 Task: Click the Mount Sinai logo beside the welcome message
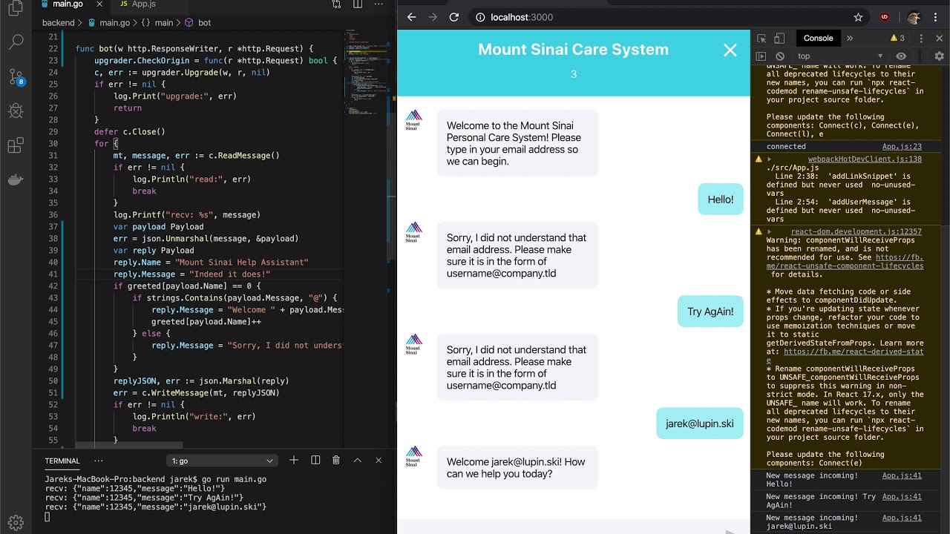coord(413,119)
